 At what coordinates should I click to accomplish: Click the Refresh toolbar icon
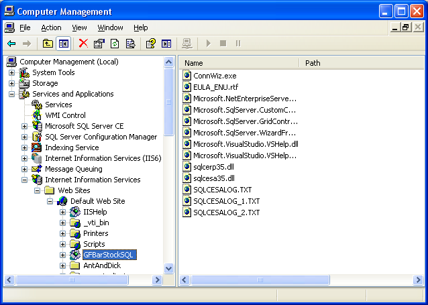(115, 44)
